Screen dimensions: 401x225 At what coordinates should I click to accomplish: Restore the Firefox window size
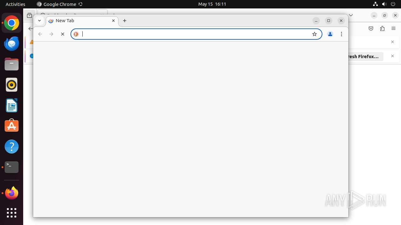coord(385,15)
